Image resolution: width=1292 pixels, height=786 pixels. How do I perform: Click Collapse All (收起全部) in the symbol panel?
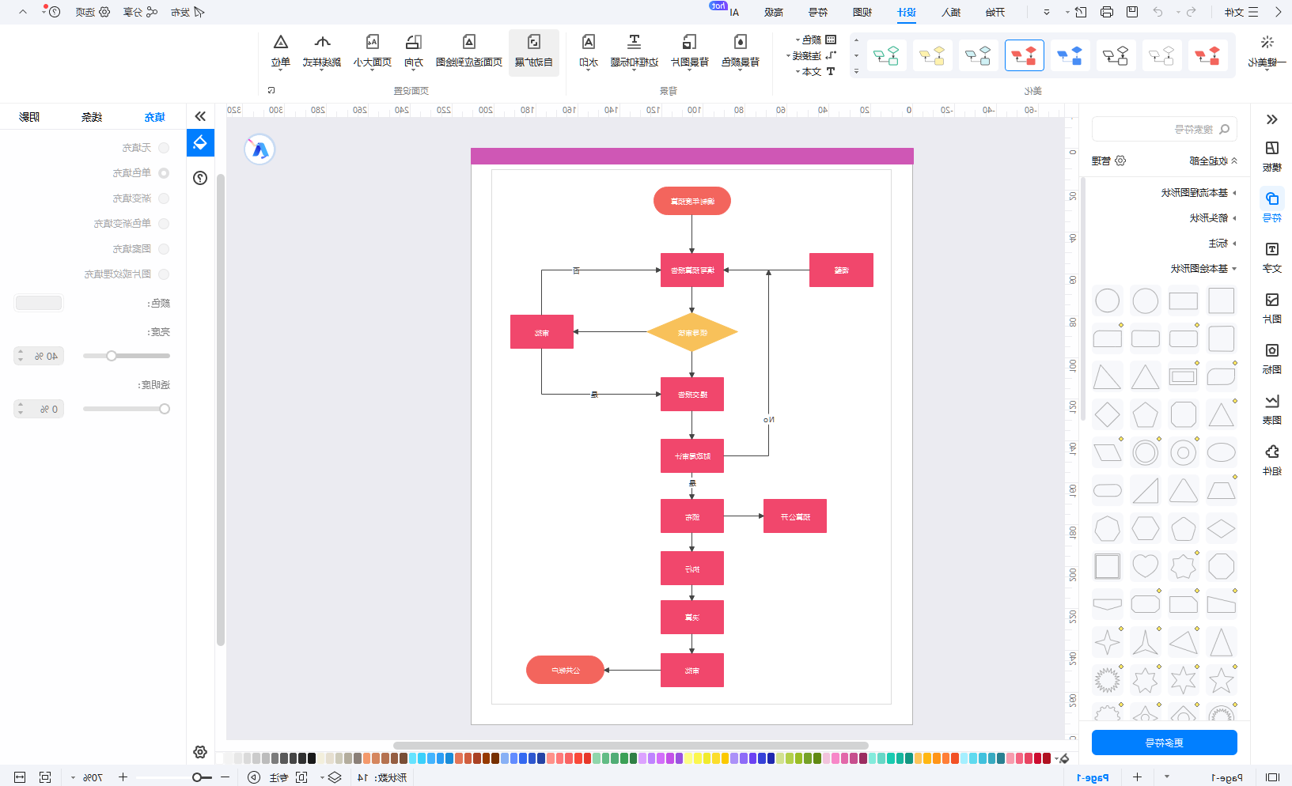1214,161
